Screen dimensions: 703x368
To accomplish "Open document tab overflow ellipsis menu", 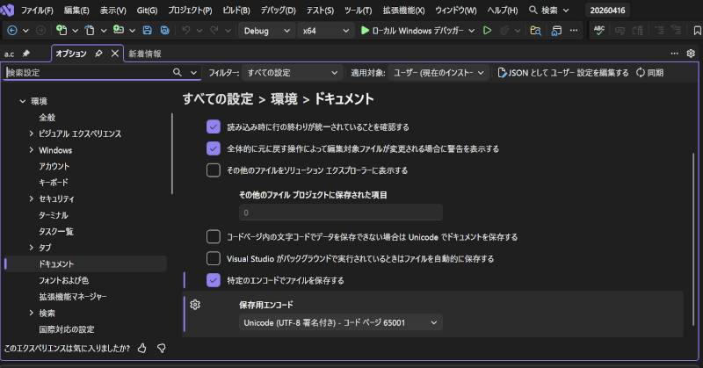I will coord(674,54).
